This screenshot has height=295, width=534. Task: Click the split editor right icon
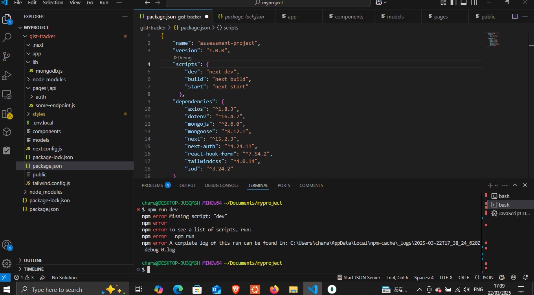pyautogui.click(x=515, y=16)
